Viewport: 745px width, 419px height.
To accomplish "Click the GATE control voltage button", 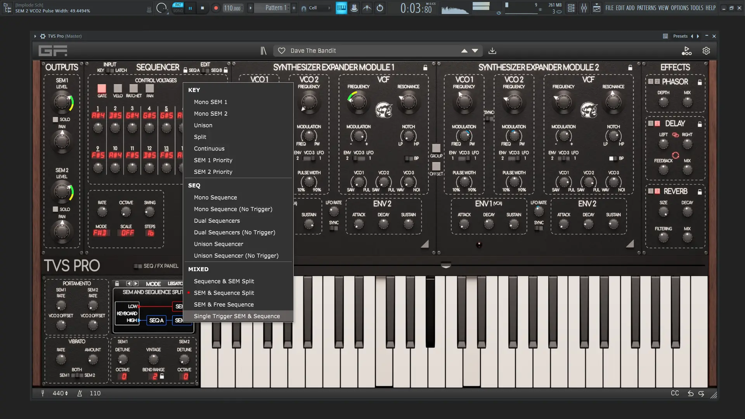I will [x=102, y=89].
